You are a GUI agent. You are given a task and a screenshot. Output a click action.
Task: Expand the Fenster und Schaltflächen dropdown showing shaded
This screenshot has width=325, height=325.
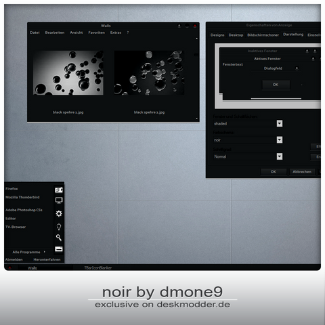click(248, 123)
